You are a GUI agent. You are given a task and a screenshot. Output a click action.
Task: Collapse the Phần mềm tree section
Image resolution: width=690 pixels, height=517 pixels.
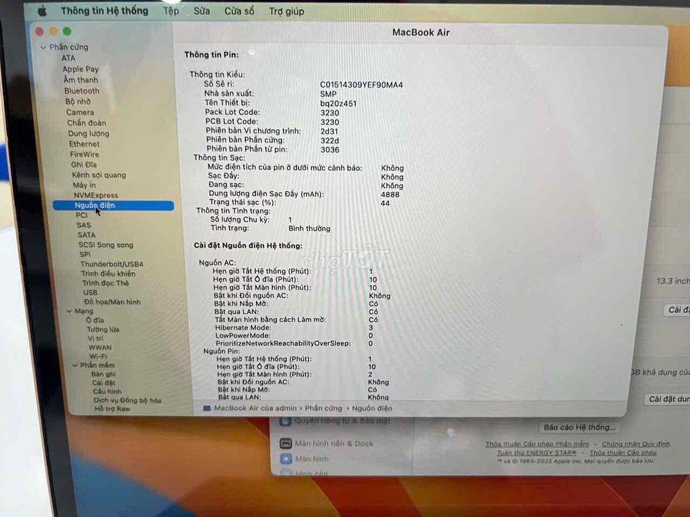[x=74, y=365]
